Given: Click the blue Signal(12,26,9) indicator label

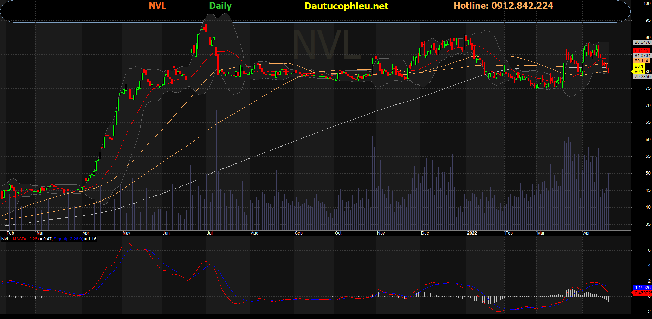Looking at the screenshot, I should (x=68, y=239).
